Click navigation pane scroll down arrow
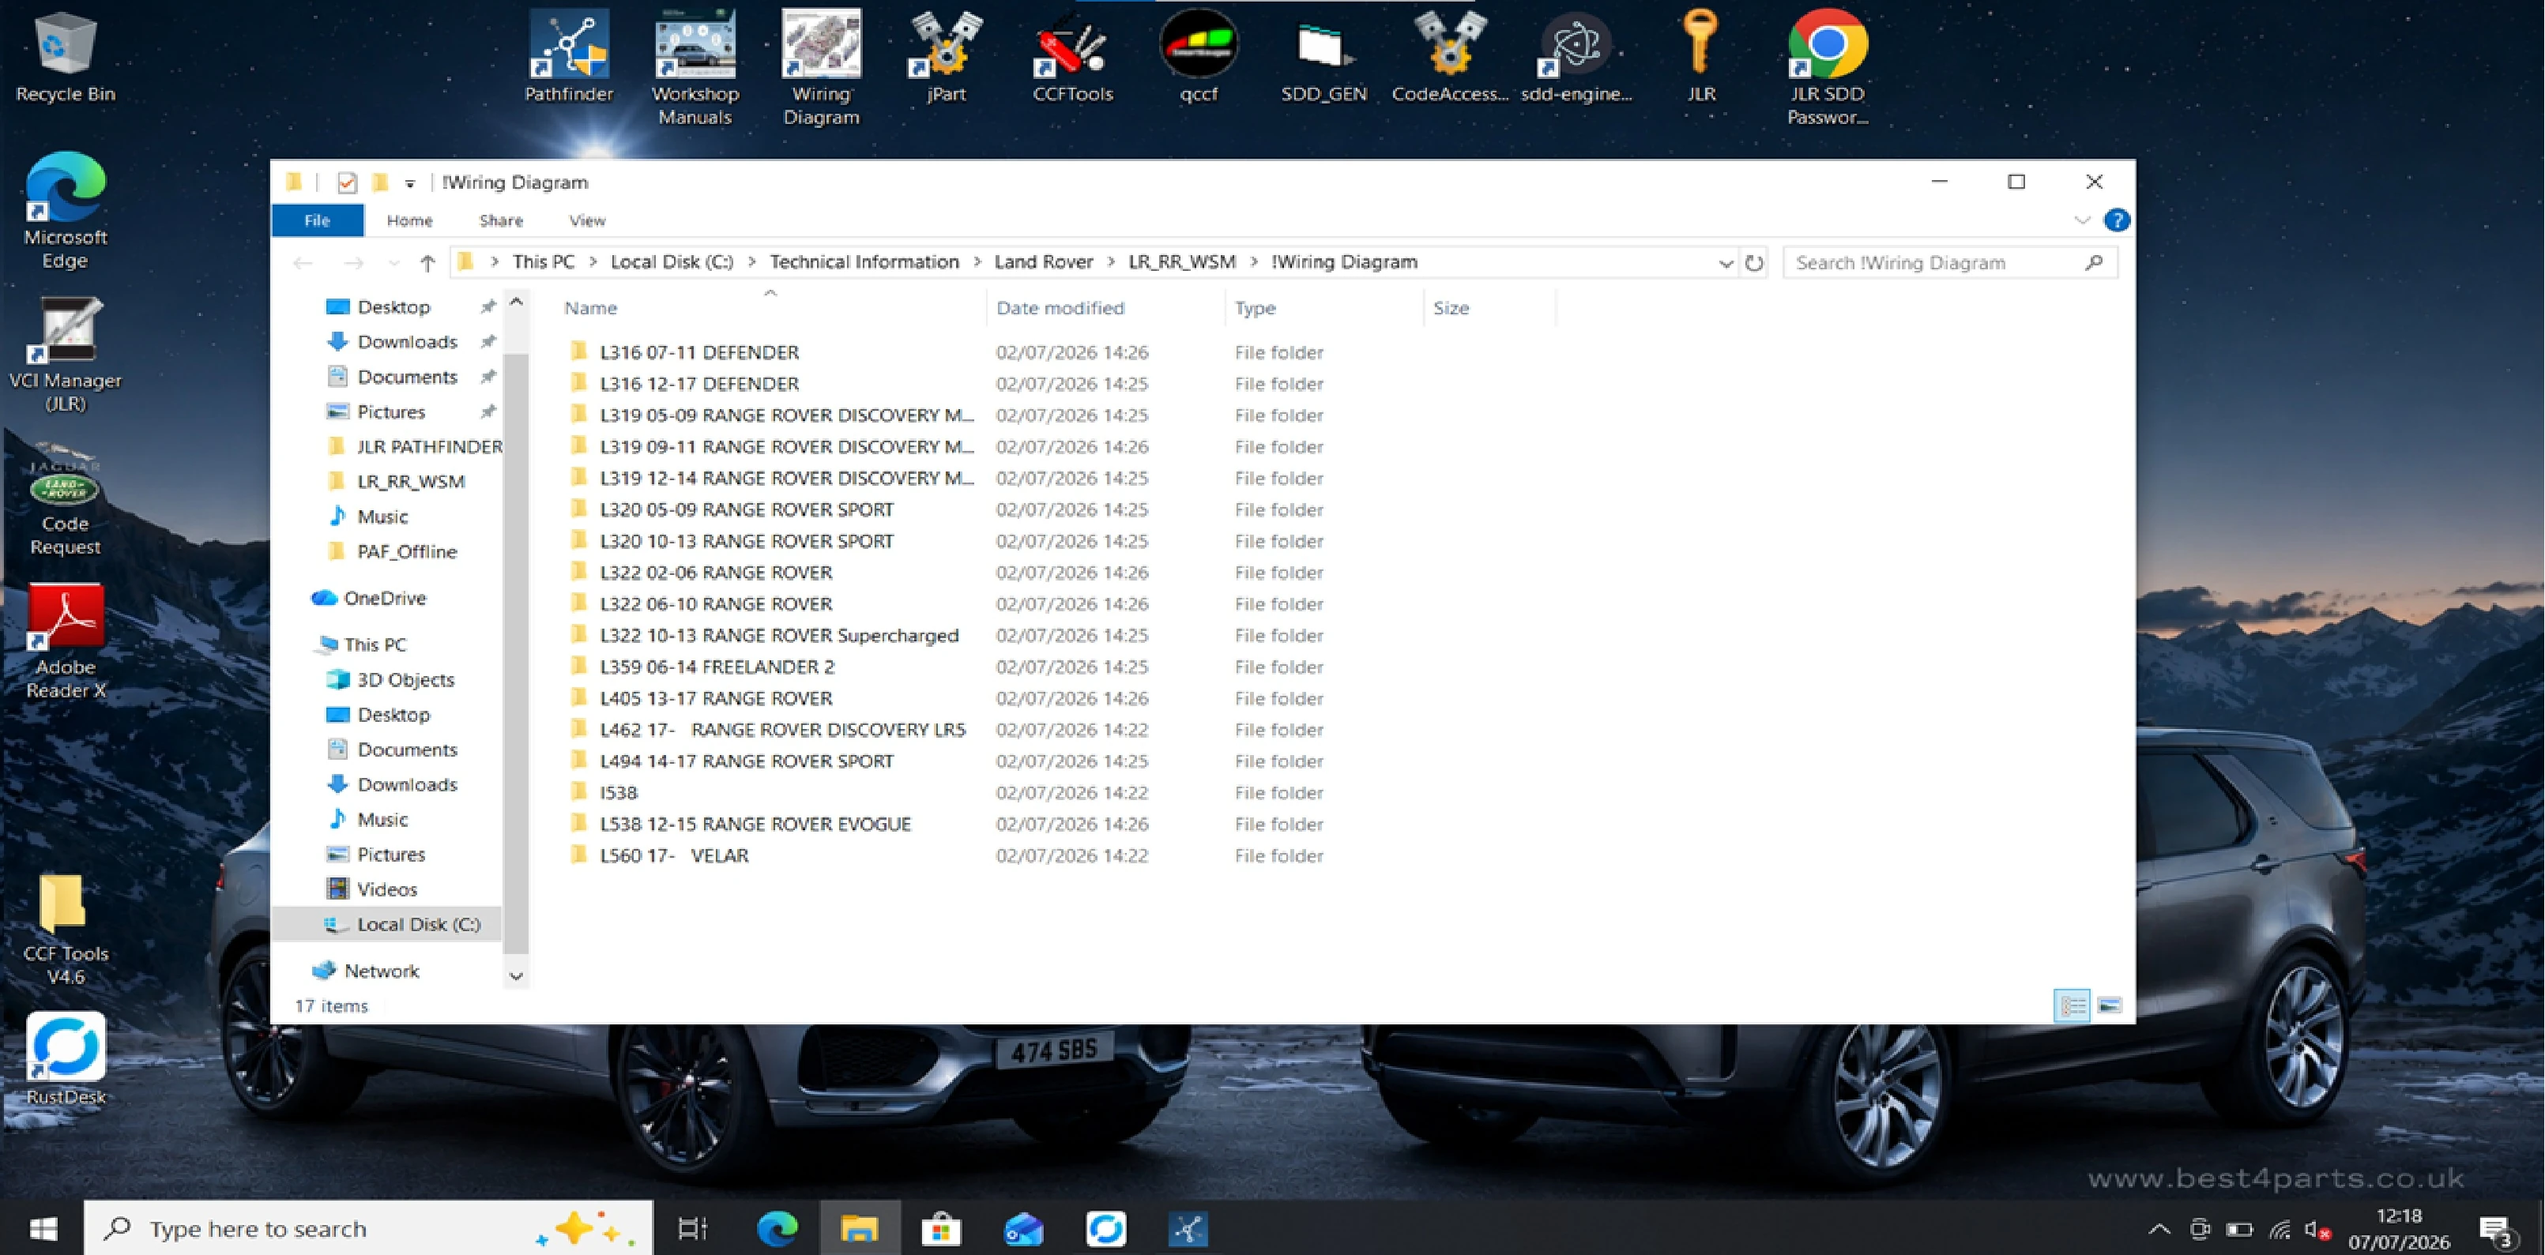The image size is (2545, 1255). 516,975
